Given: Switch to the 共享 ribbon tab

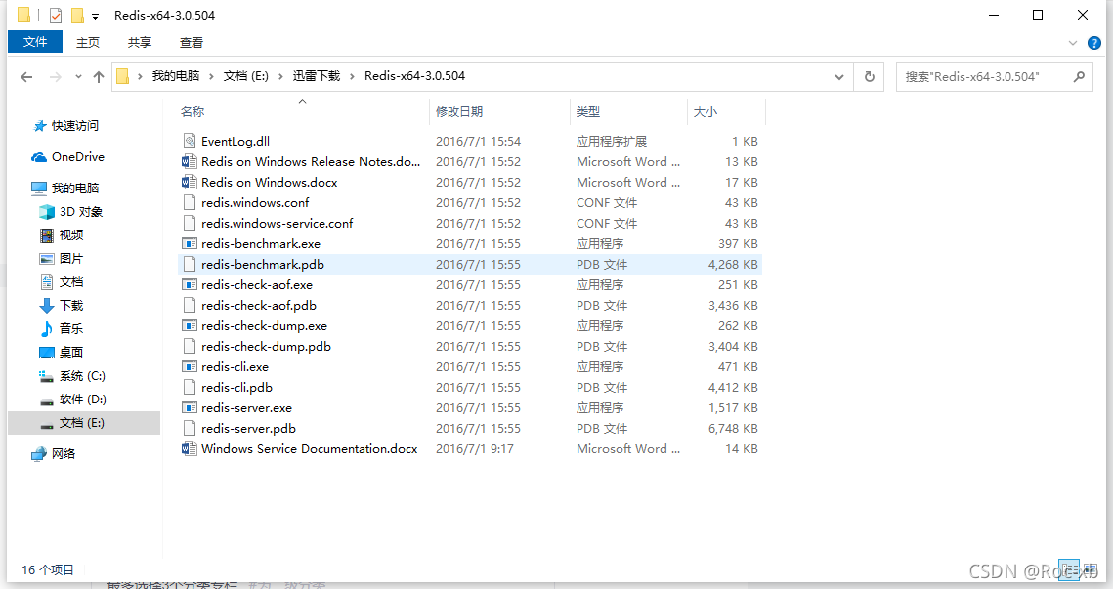Looking at the screenshot, I should (x=139, y=43).
